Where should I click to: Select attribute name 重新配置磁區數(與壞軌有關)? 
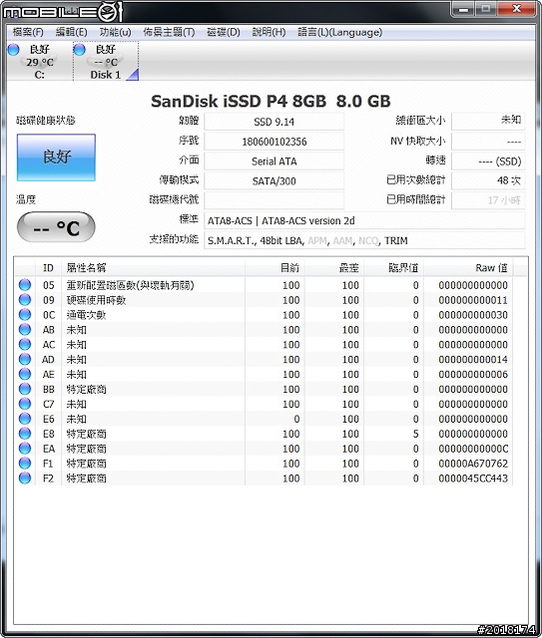[130, 285]
